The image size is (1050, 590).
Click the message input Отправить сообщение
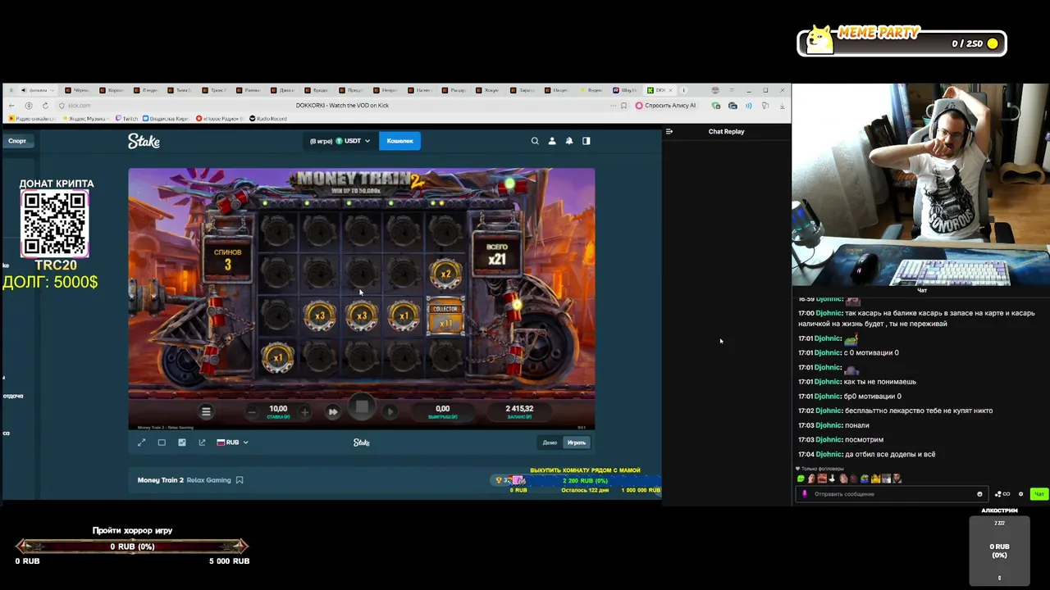point(892,494)
